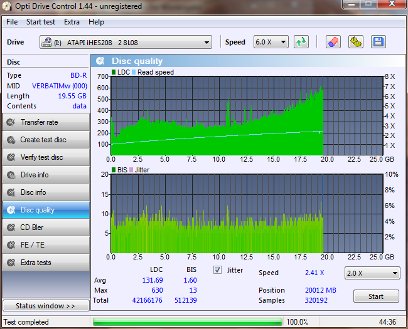Image resolution: width=408 pixels, height=329 pixels.
Task: Click the Transfer rate disc icon
Action: point(11,122)
